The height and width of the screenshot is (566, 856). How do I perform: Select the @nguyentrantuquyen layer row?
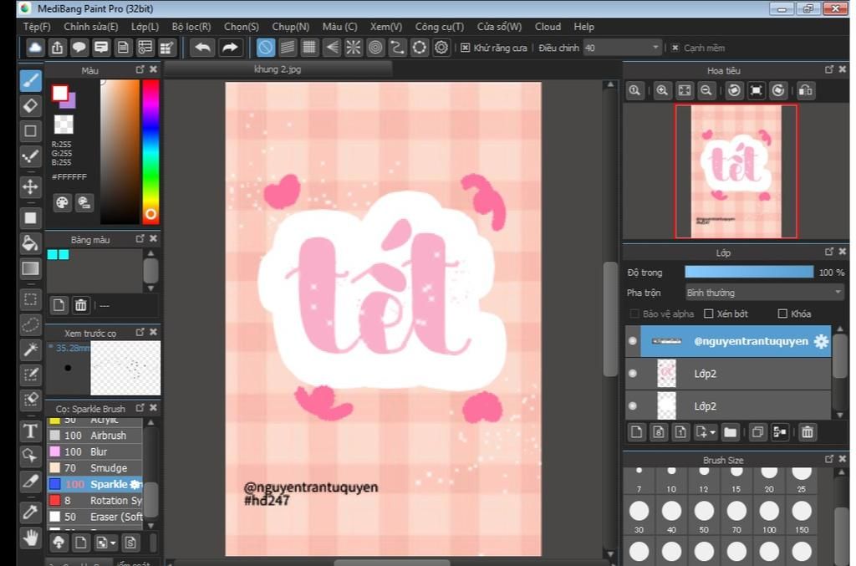728,341
